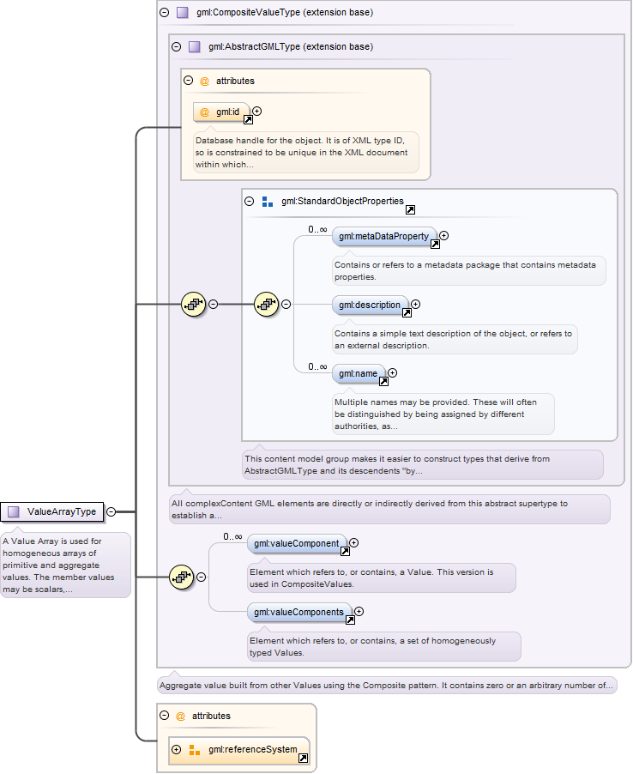This screenshot has width=633, height=774.
Task: Click the @ icon of the lower attributes box
Action: tap(181, 716)
